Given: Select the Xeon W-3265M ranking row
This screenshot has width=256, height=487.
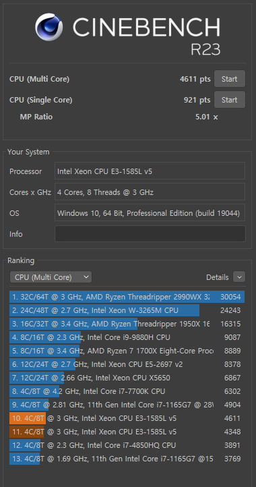Looking at the screenshot, I should tap(127, 310).
